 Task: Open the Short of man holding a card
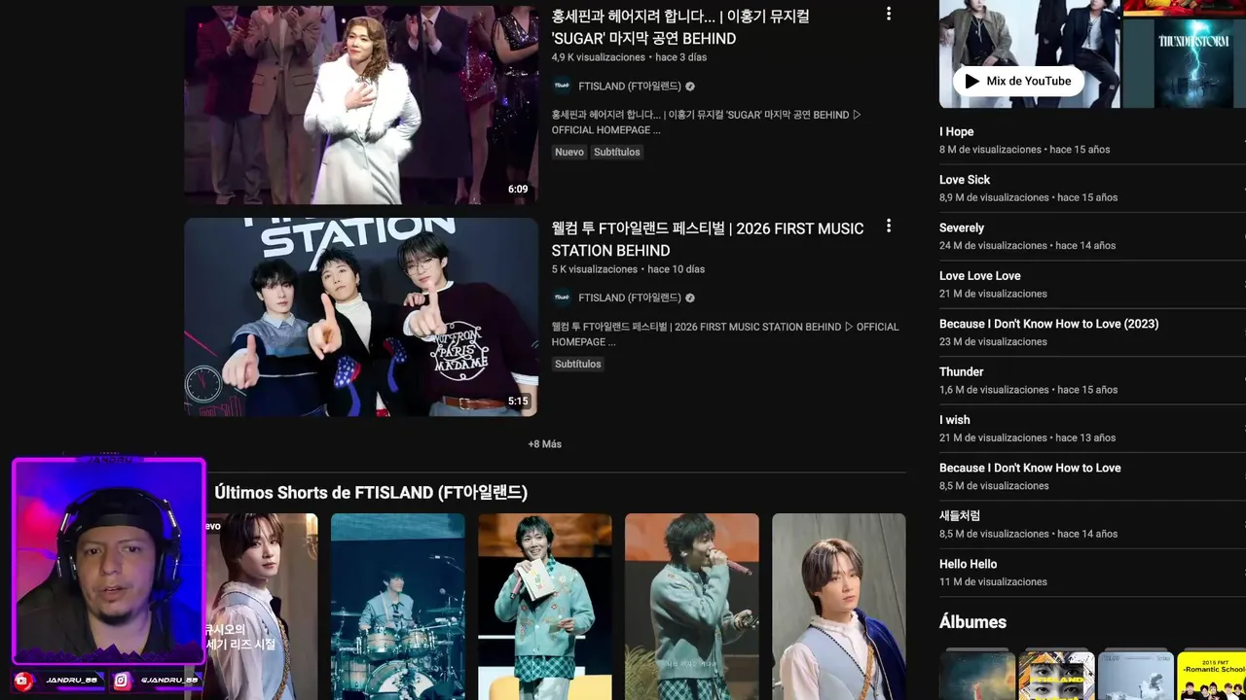point(545,607)
